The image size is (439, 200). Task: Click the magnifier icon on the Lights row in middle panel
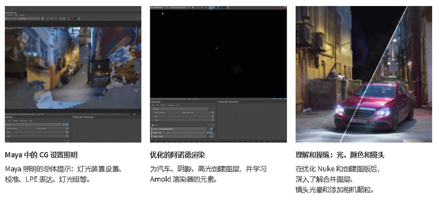212,120
